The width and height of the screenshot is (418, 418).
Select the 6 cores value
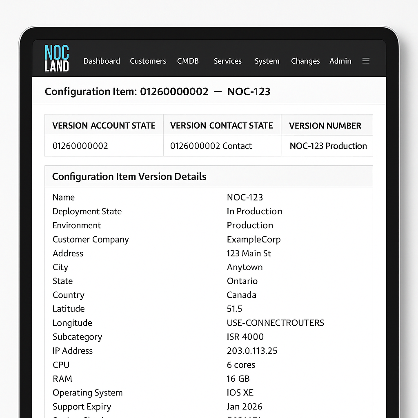241,365
